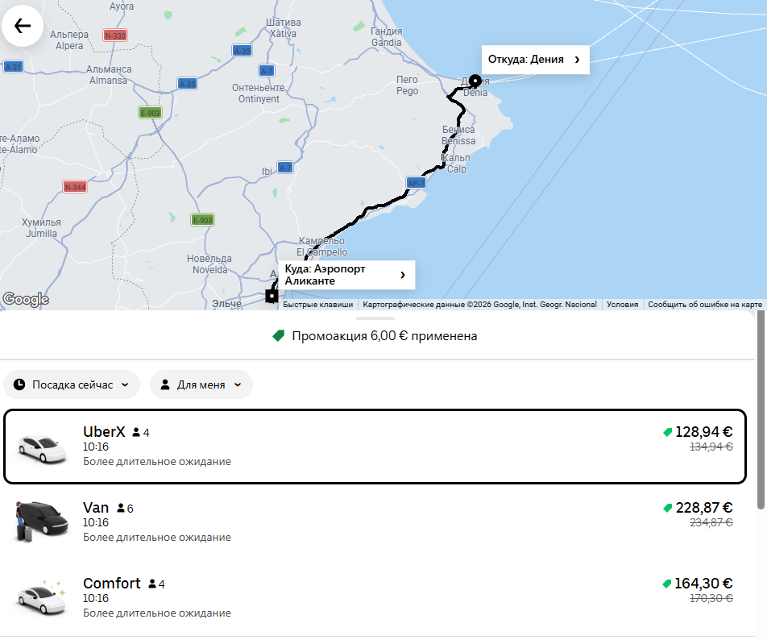Click the arrow beside 'Куда: Аэропорт Аликанте'
The image size is (767, 640).
coord(403,275)
